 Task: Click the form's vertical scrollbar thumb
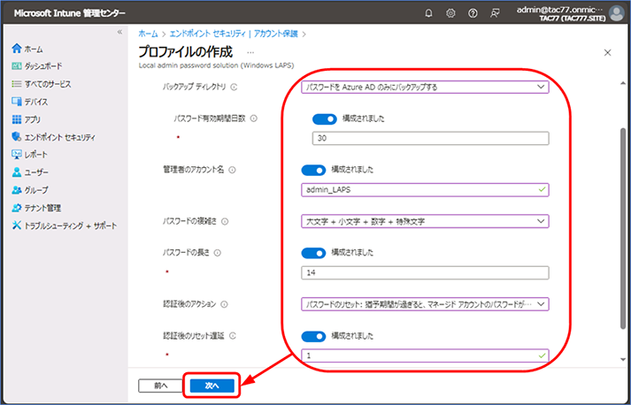point(623,229)
